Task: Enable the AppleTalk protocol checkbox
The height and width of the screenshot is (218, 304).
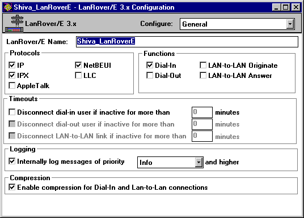Action: click(x=12, y=85)
